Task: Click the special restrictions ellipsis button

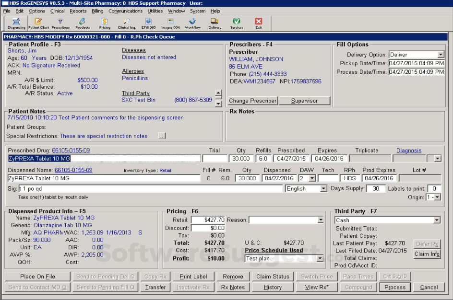Action: pyautogui.click(x=162, y=136)
